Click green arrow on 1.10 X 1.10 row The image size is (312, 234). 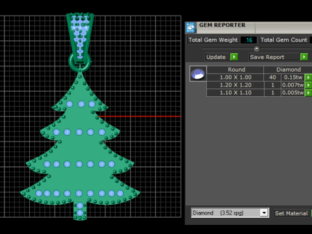308,93
